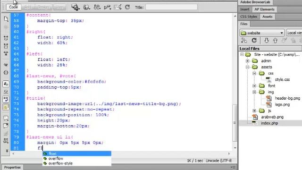Click the Balance Braces icon

[6, 72]
